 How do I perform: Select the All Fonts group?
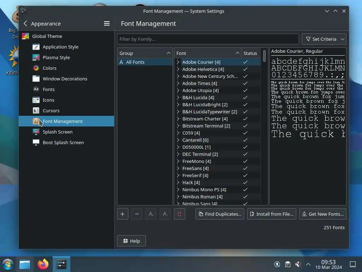[x=145, y=62]
